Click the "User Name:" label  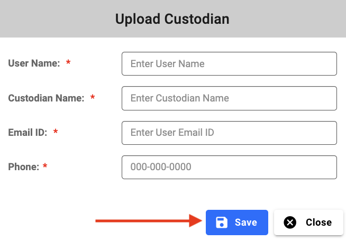[x=34, y=63]
